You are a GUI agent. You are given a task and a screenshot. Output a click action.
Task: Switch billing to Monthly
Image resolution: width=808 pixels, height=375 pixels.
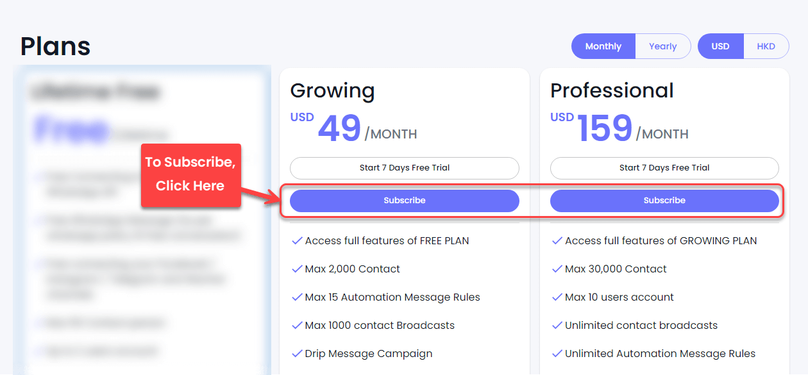[603, 46]
